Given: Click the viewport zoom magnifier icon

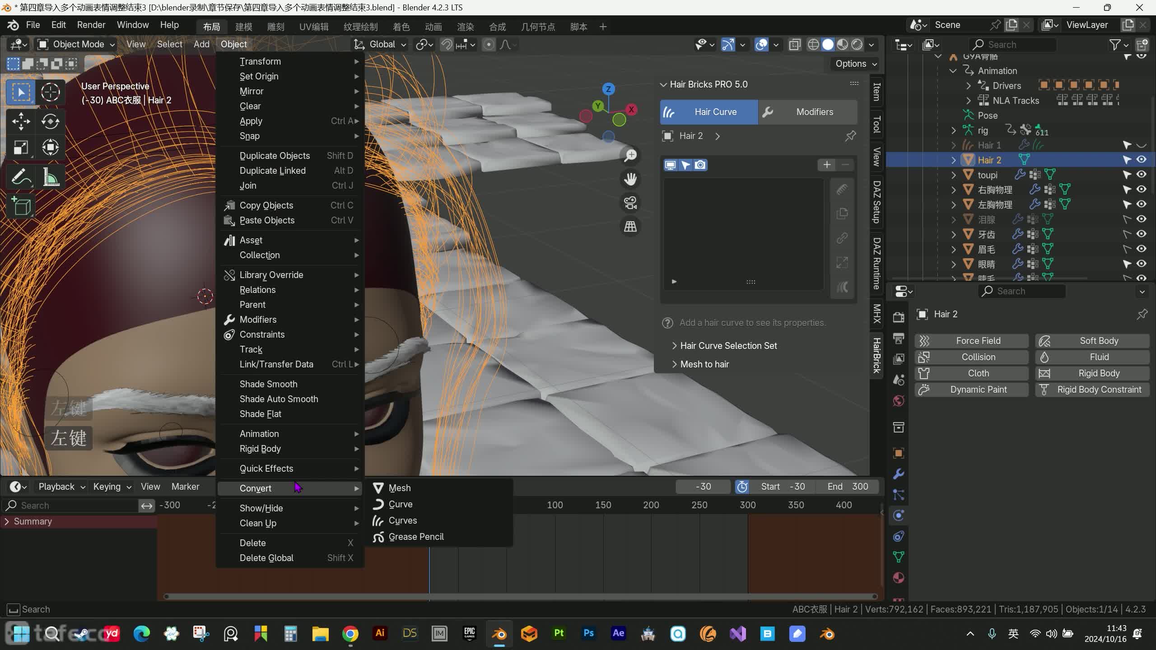Looking at the screenshot, I should tap(630, 156).
